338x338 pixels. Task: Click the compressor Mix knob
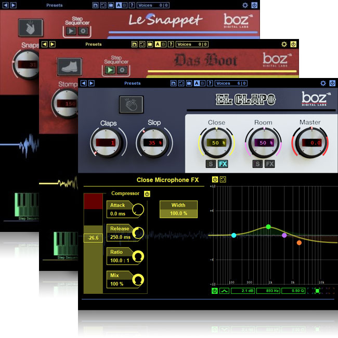click(x=138, y=280)
